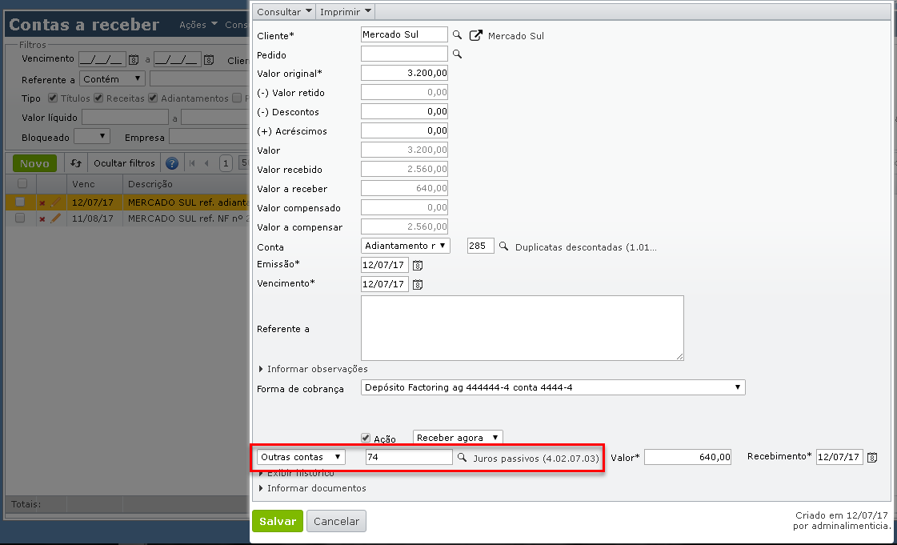The height and width of the screenshot is (545, 897).
Task: Click the Salvar button
Action: pos(278,521)
